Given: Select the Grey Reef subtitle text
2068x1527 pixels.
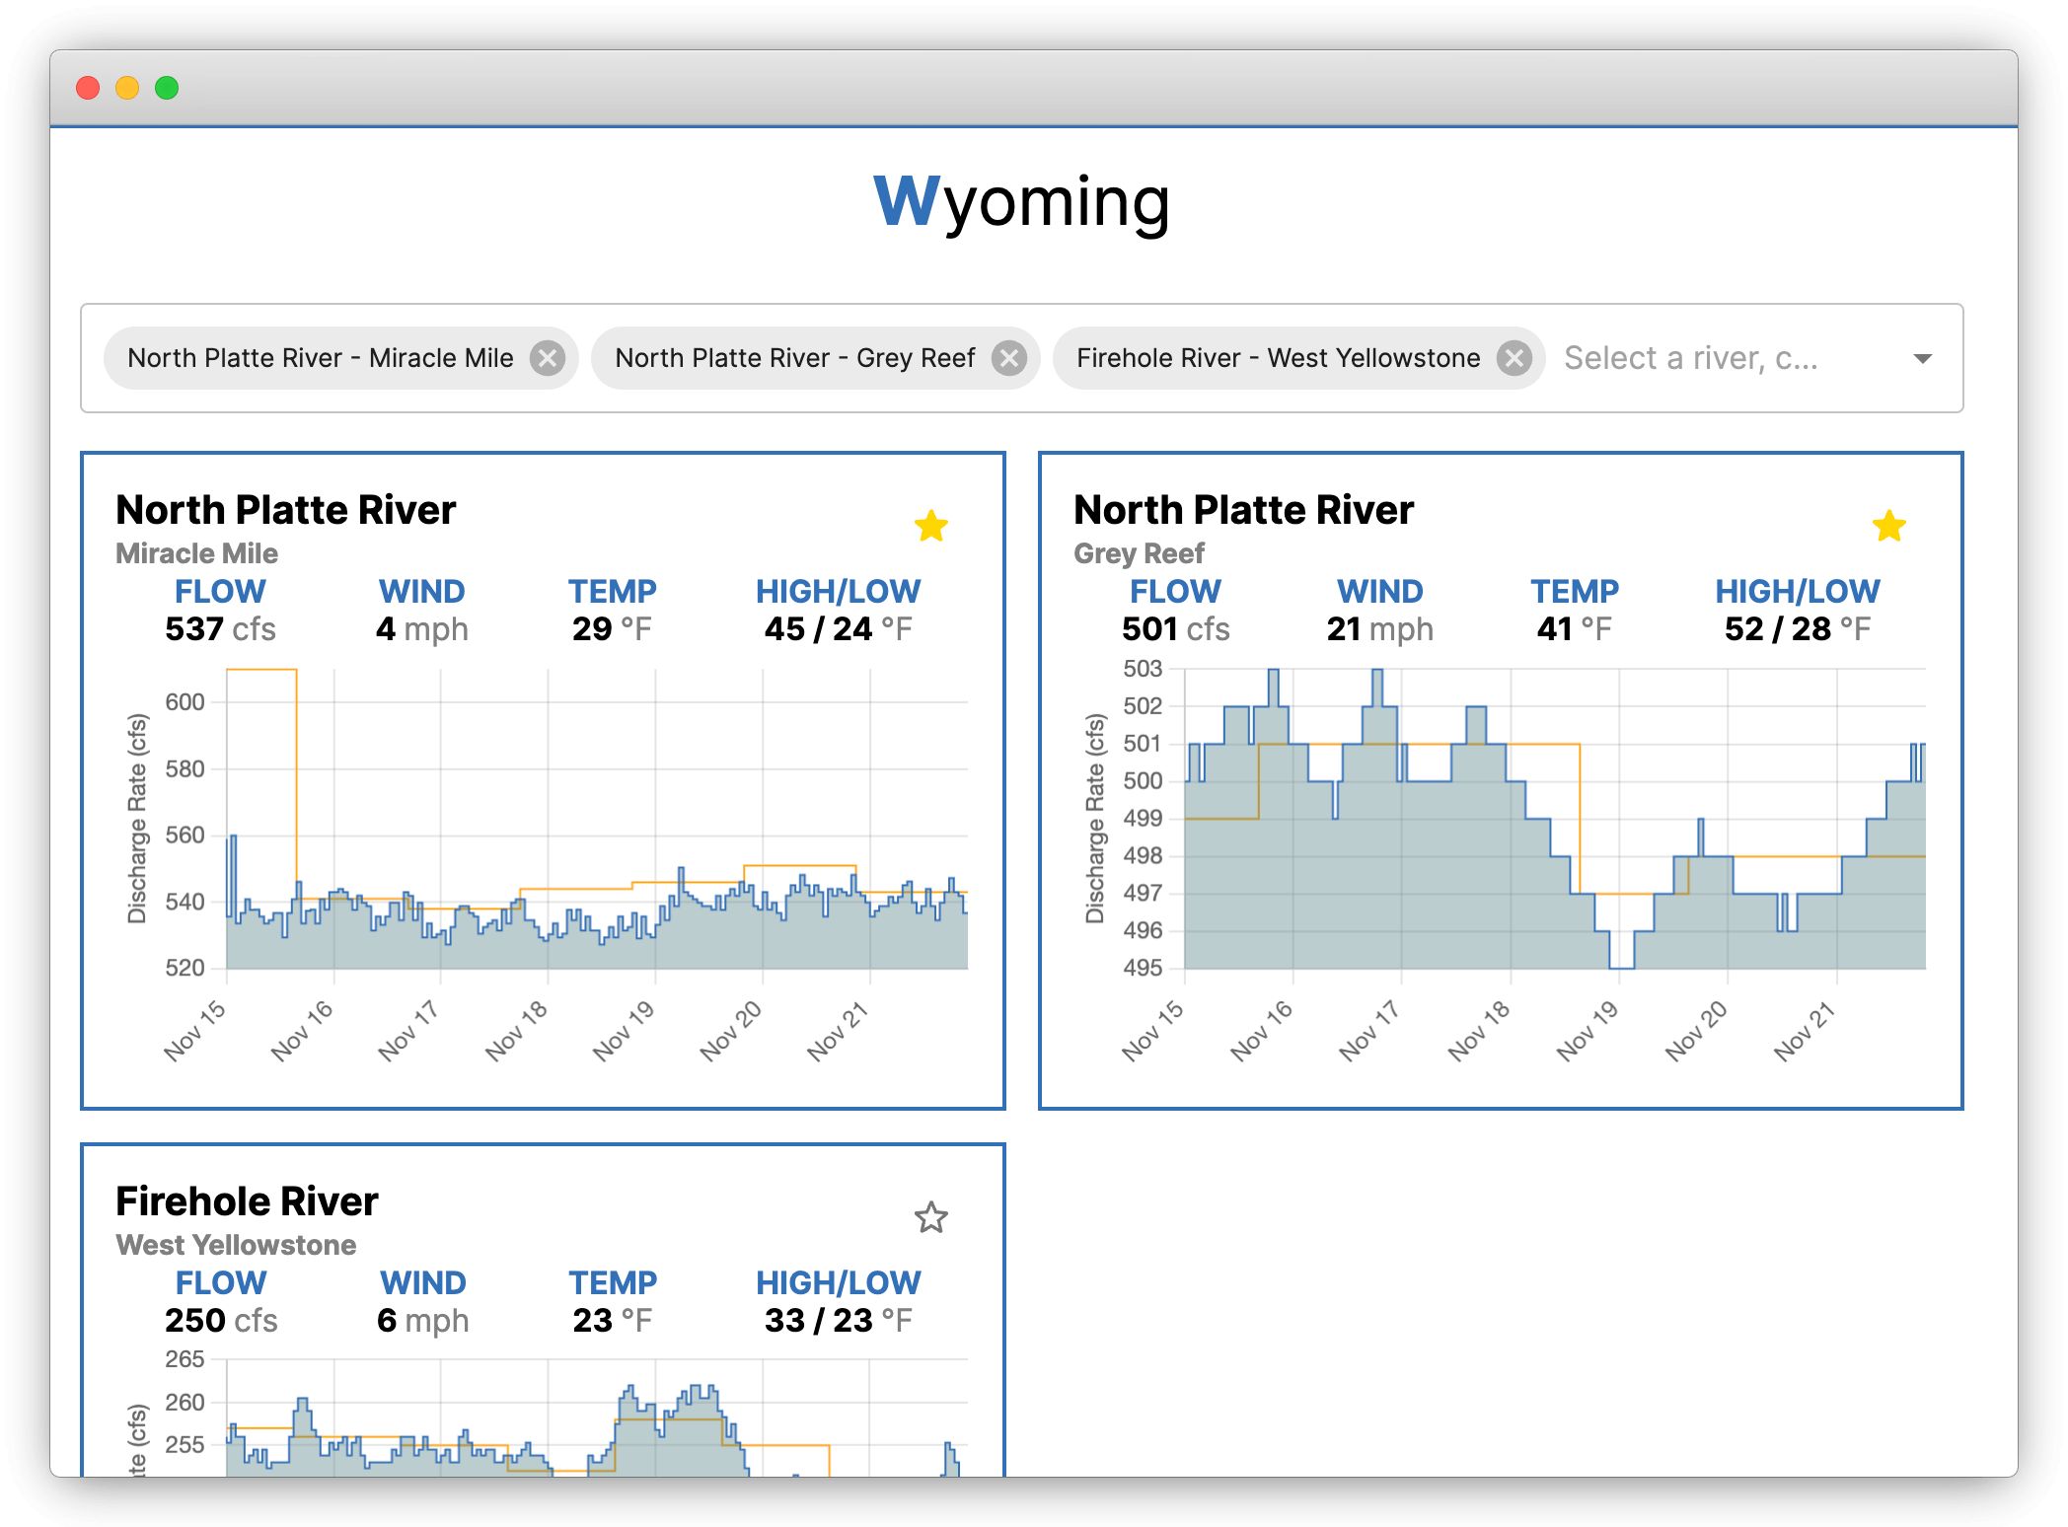Looking at the screenshot, I should pyautogui.click(x=1139, y=553).
